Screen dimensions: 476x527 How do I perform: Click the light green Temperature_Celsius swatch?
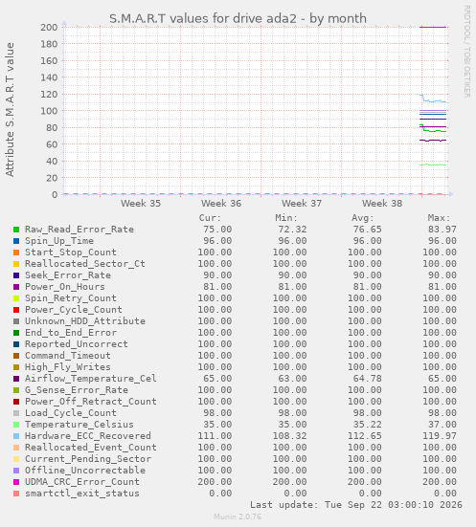[x=16, y=425]
